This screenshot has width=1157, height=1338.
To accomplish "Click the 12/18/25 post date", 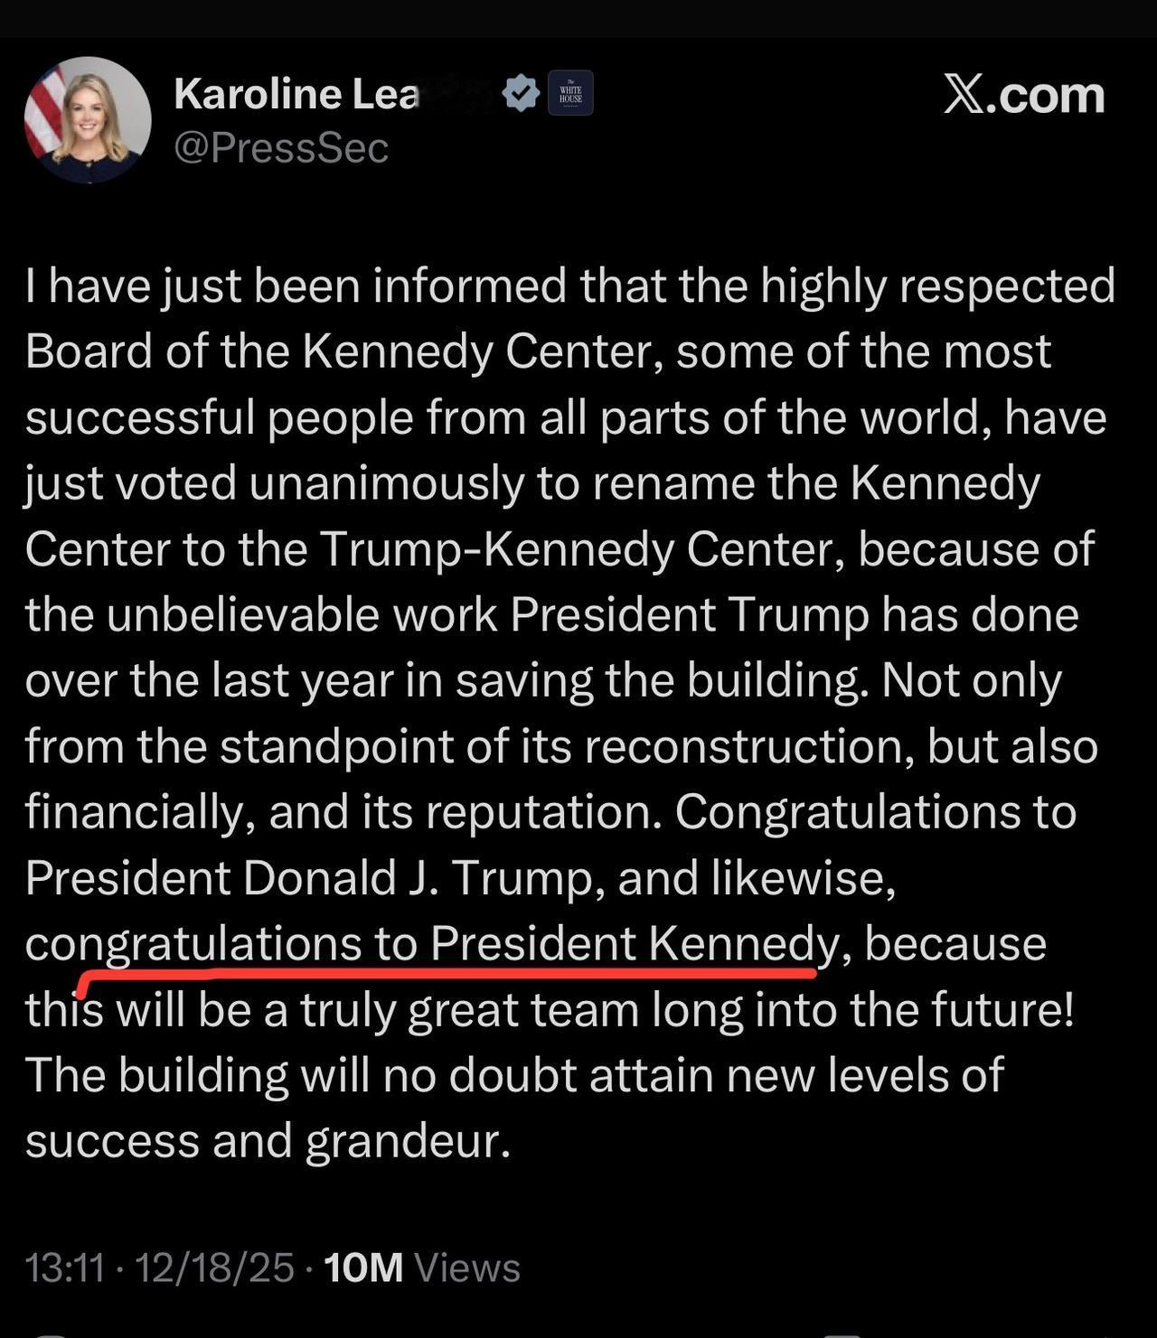I will pos(215,1268).
